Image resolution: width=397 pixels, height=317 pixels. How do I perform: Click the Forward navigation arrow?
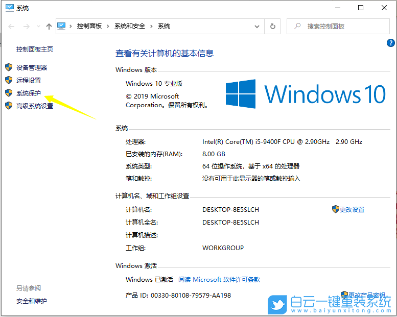click(27, 27)
